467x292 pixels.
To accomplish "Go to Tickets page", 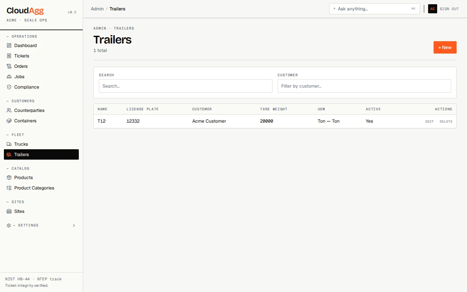I will [x=41, y=56].
